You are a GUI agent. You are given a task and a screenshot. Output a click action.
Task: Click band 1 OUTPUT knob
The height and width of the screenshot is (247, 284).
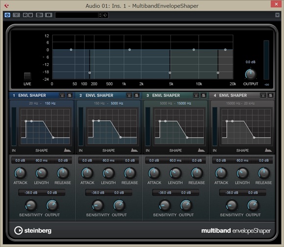tap(52, 205)
